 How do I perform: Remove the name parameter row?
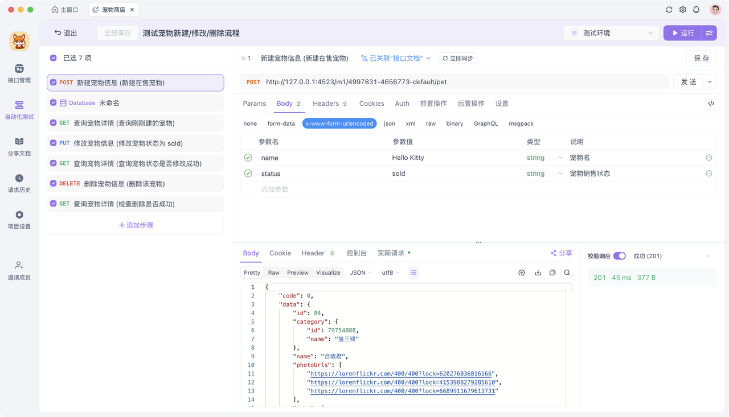pos(709,158)
